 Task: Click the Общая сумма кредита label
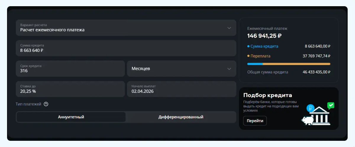pyautogui.click(x=268, y=72)
